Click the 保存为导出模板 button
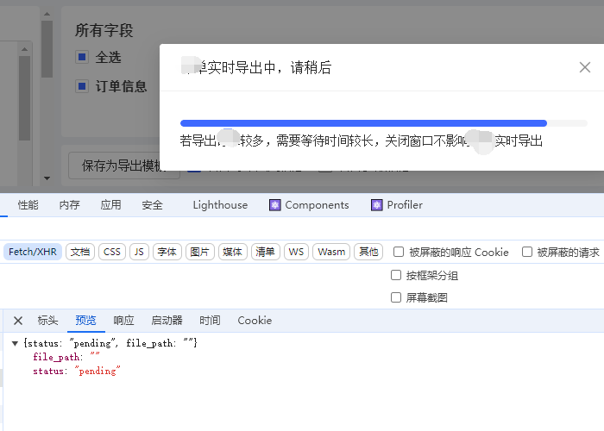Image resolution: width=604 pixels, height=431 pixels. (124, 166)
